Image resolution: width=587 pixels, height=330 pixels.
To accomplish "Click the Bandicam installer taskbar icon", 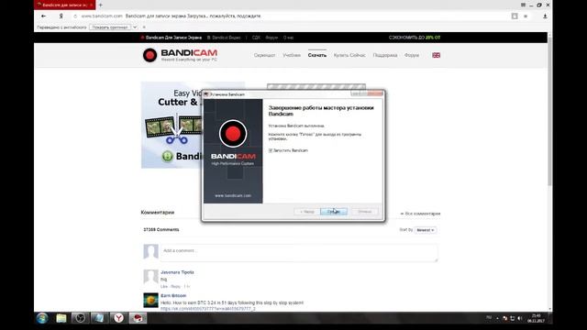I will pyautogui.click(x=138, y=318).
